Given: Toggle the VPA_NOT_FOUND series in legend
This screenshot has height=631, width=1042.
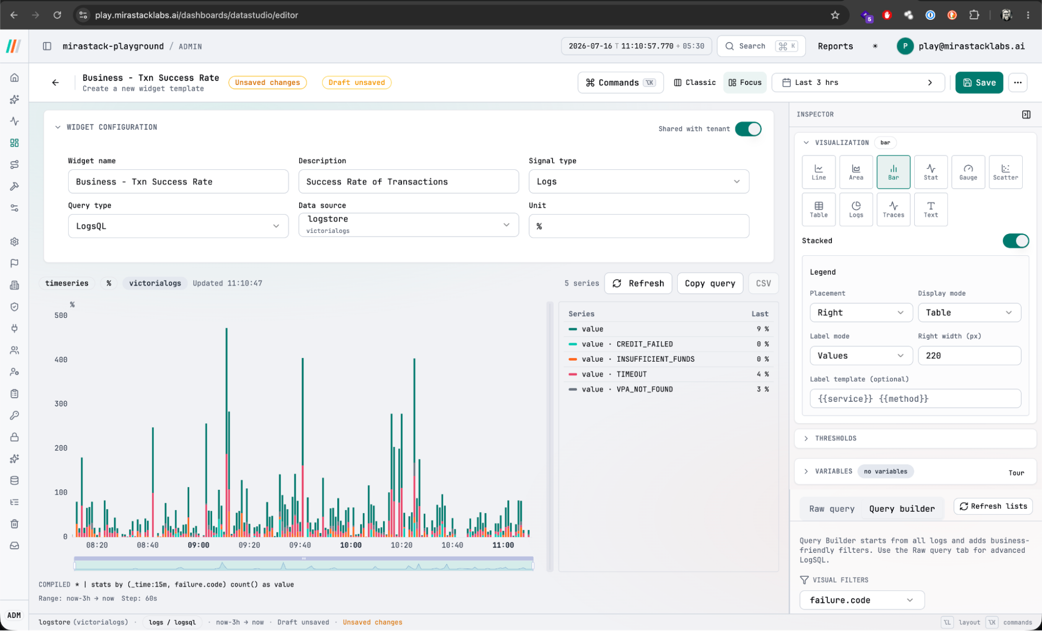Looking at the screenshot, I should pos(668,390).
